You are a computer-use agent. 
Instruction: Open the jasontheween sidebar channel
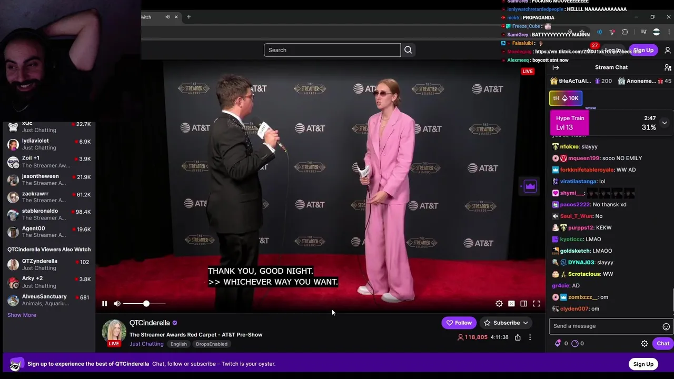(x=48, y=179)
